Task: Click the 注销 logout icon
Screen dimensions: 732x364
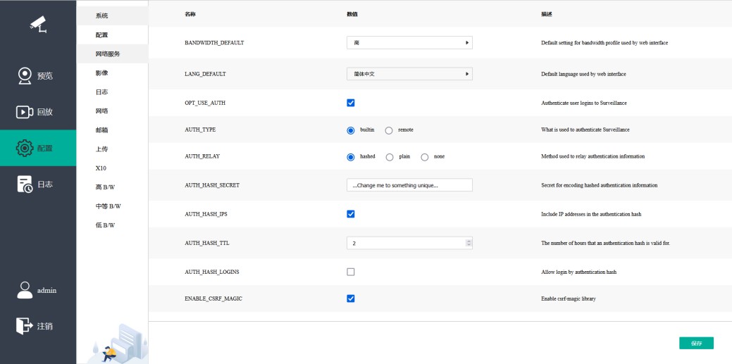Action: (x=25, y=326)
